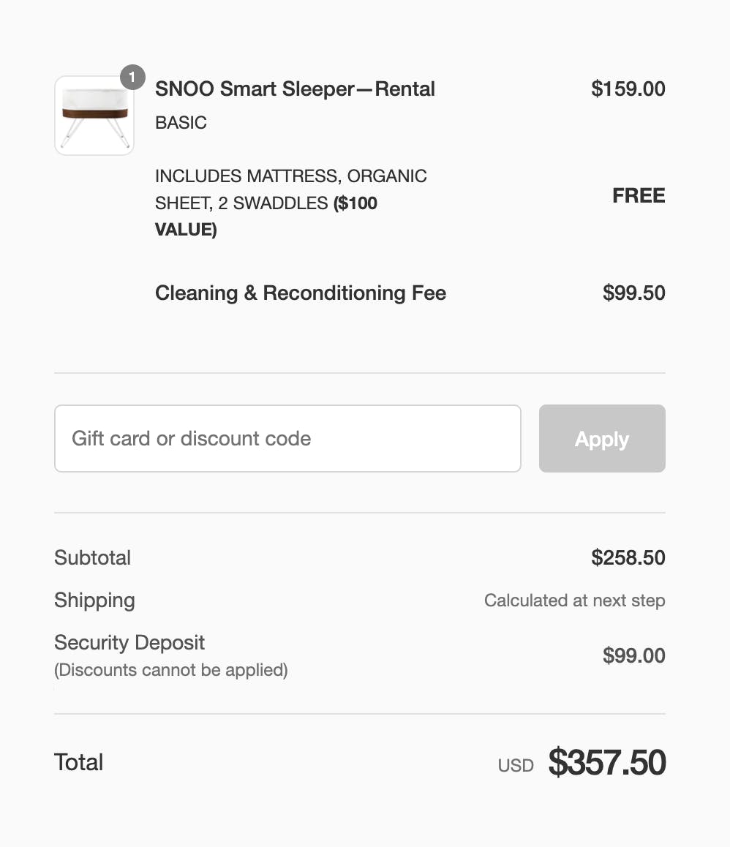Click the Cleaning & Reconditioning Fee label
Viewport: 730px width, 847px height.
click(300, 293)
